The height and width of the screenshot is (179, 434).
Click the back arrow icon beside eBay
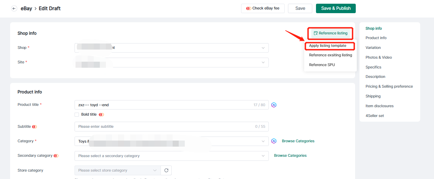point(14,8)
